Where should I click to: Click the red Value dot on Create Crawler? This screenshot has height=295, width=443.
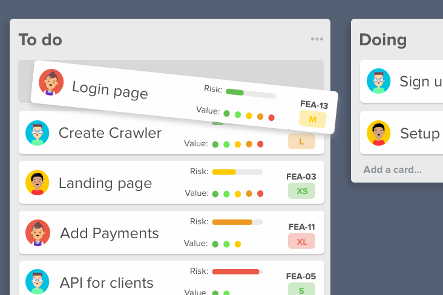click(260, 144)
